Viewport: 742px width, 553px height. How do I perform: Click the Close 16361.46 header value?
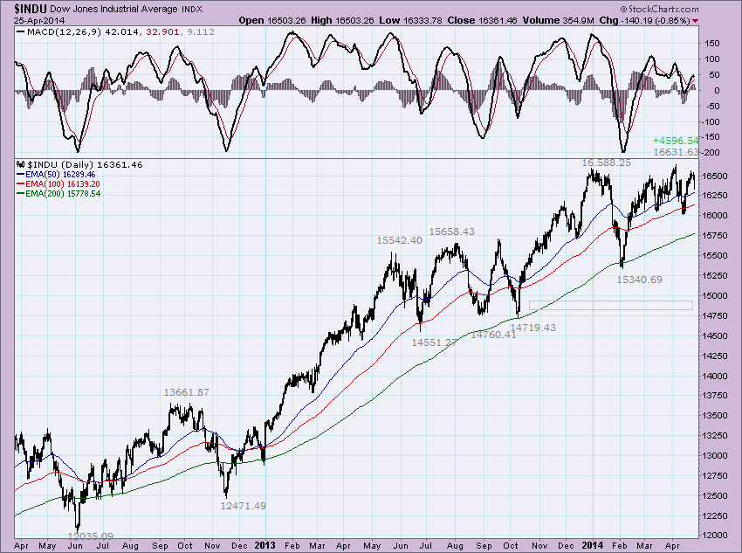tap(482, 20)
